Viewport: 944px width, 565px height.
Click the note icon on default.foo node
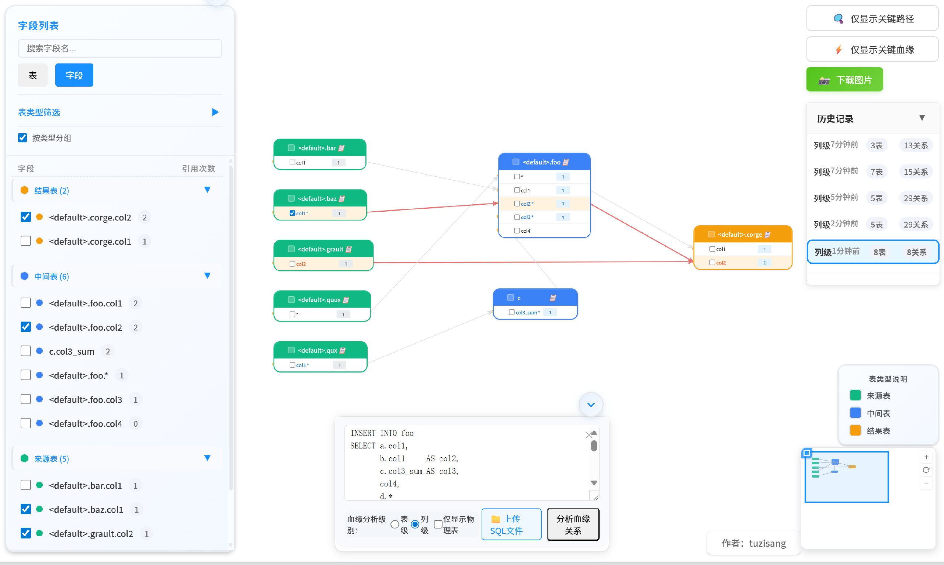tap(566, 162)
